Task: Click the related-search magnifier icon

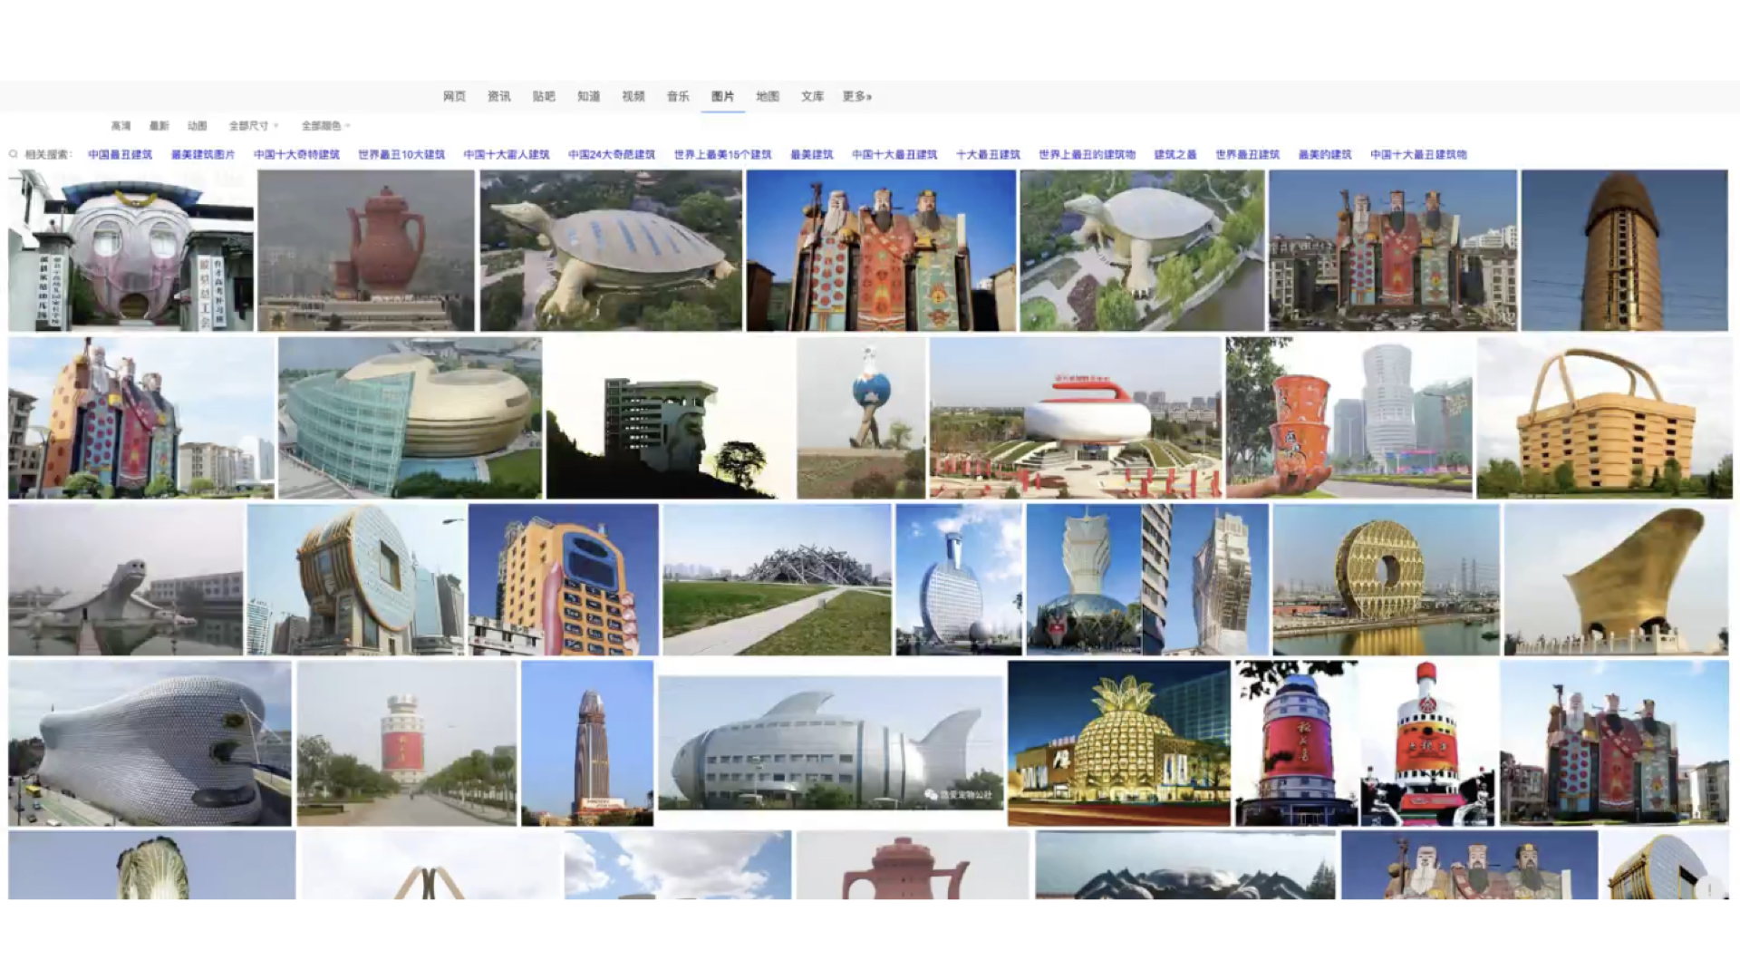Action: click(14, 155)
